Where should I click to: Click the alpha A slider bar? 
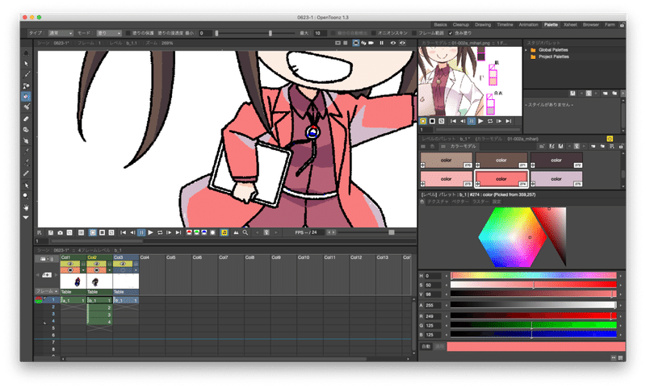coord(534,305)
